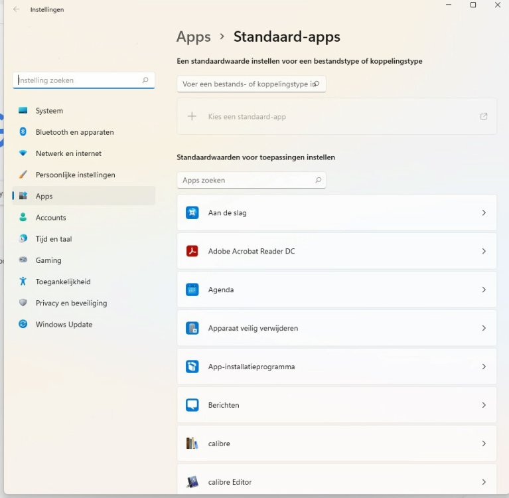Viewport: 509px width, 498px height.
Task: Click into the Apps zoeken field
Action: pos(252,180)
